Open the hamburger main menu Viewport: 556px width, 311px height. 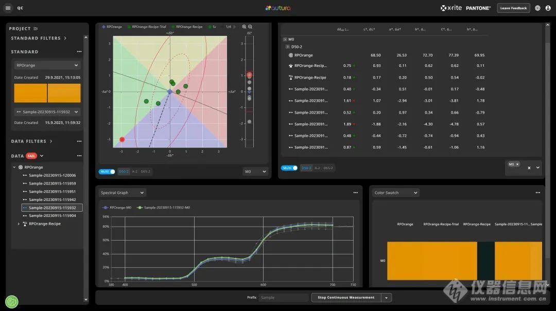pos(8,8)
